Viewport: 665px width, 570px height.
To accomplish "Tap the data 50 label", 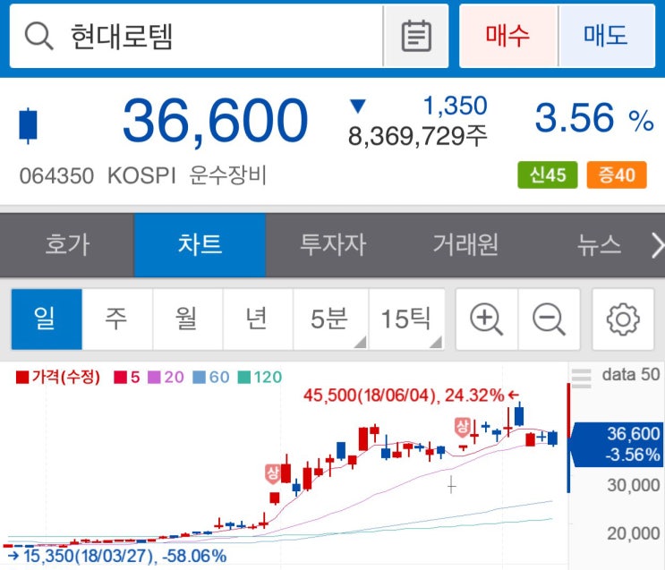I will pyautogui.click(x=631, y=375).
